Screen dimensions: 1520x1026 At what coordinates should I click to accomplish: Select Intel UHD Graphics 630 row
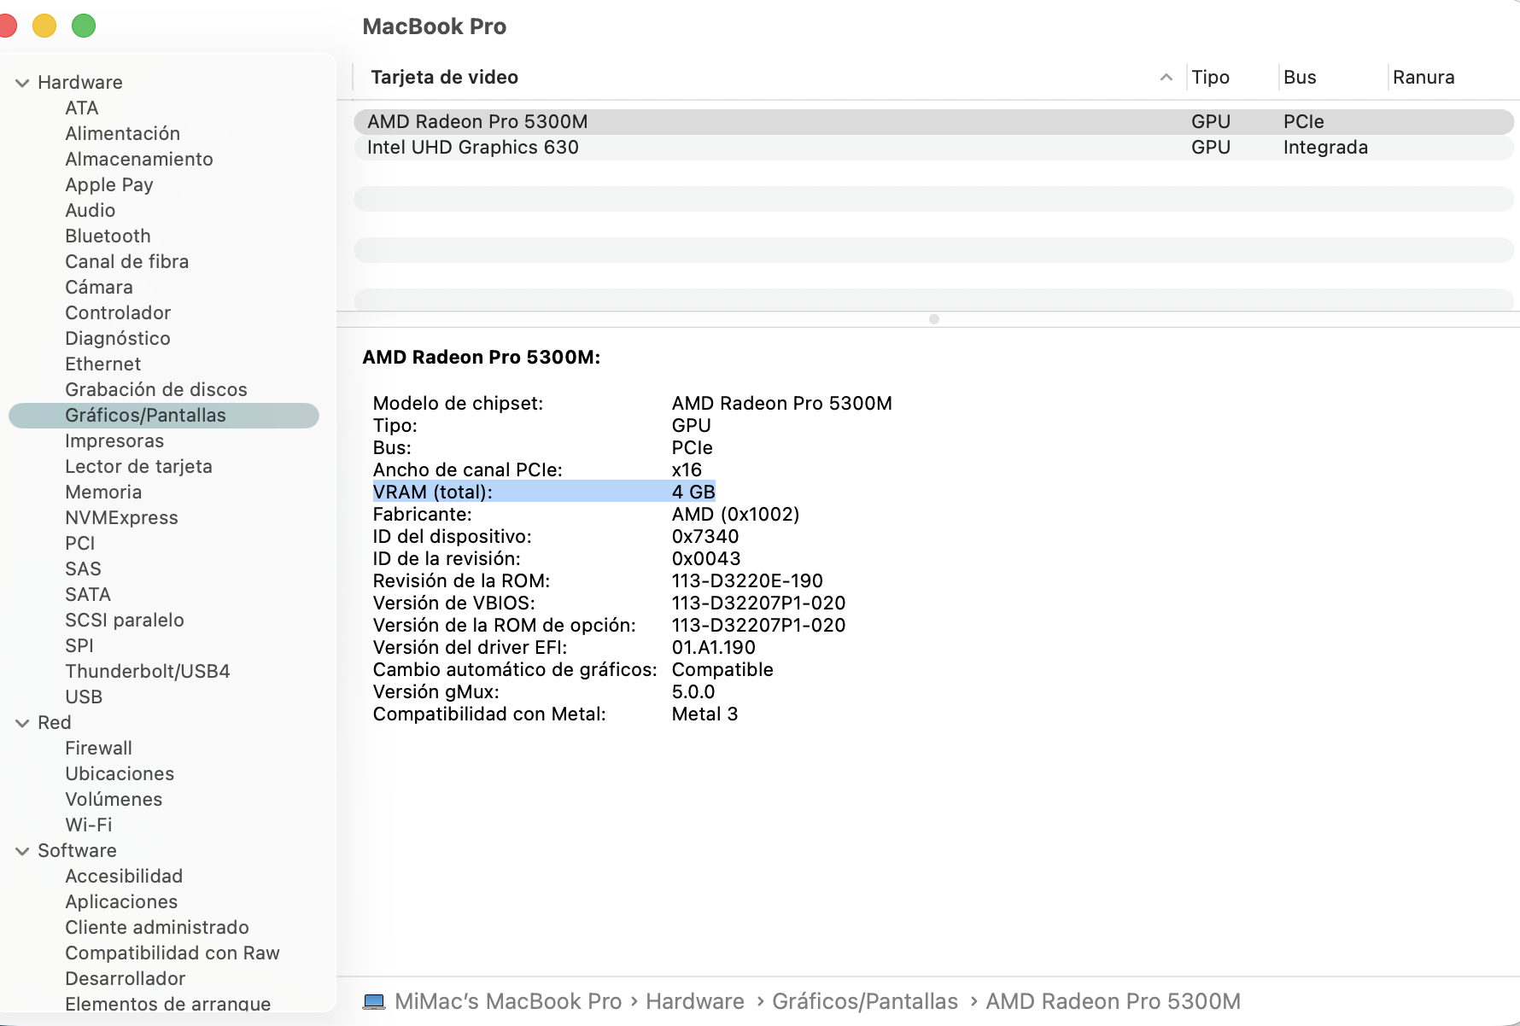click(473, 148)
